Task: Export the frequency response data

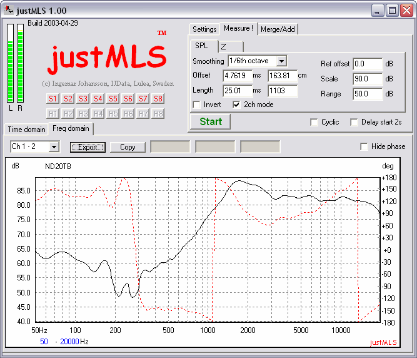Action: tap(88, 147)
